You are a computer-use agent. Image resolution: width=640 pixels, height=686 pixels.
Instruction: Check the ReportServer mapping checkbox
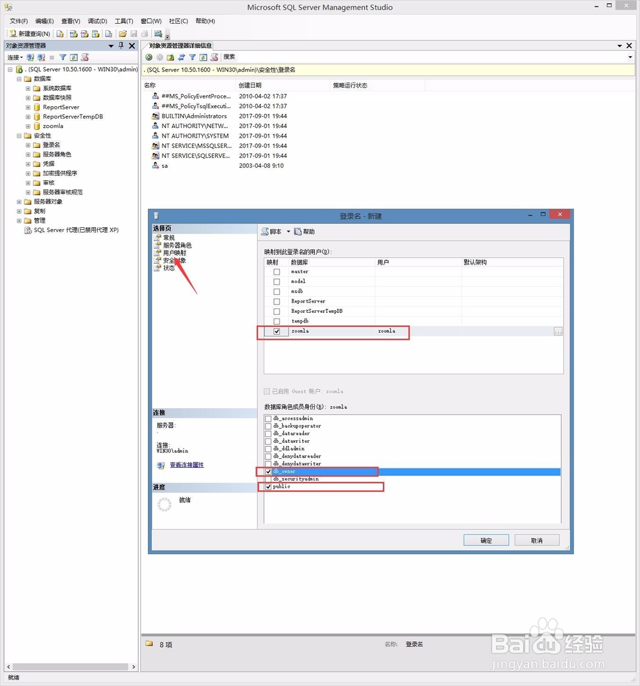click(x=276, y=301)
